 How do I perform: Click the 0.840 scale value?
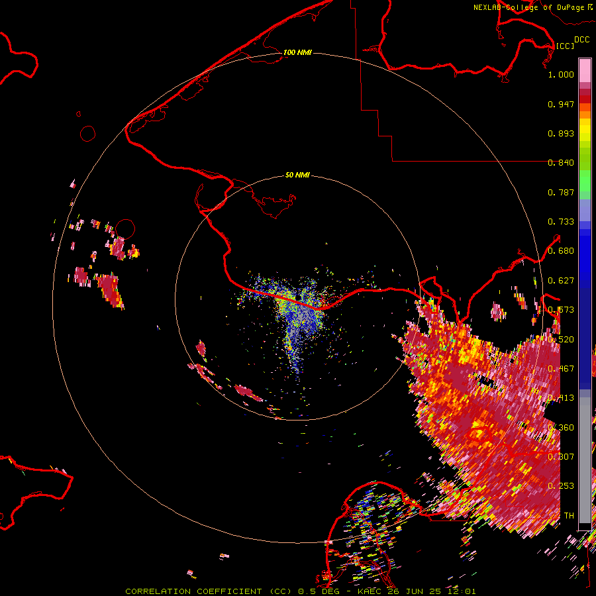(561, 163)
